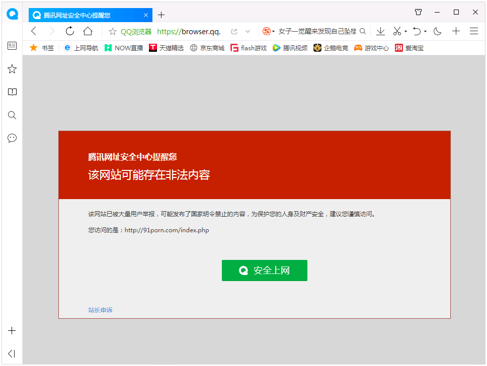Expand the address bar history dropdown
The width and height of the screenshot is (487, 366).
tap(248, 31)
